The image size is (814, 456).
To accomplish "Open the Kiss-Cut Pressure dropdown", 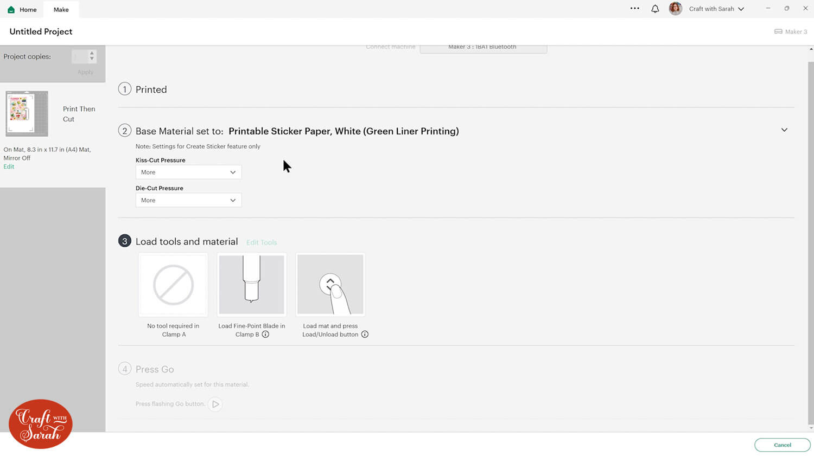I will (x=188, y=172).
